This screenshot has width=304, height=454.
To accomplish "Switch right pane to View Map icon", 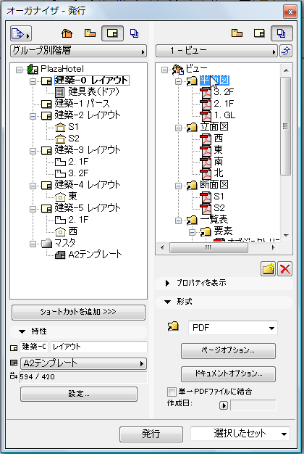I will [x=237, y=33].
